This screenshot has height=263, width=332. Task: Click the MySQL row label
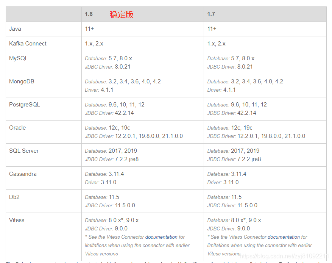click(x=19, y=58)
